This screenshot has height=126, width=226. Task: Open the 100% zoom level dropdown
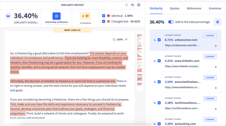pos(126,39)
